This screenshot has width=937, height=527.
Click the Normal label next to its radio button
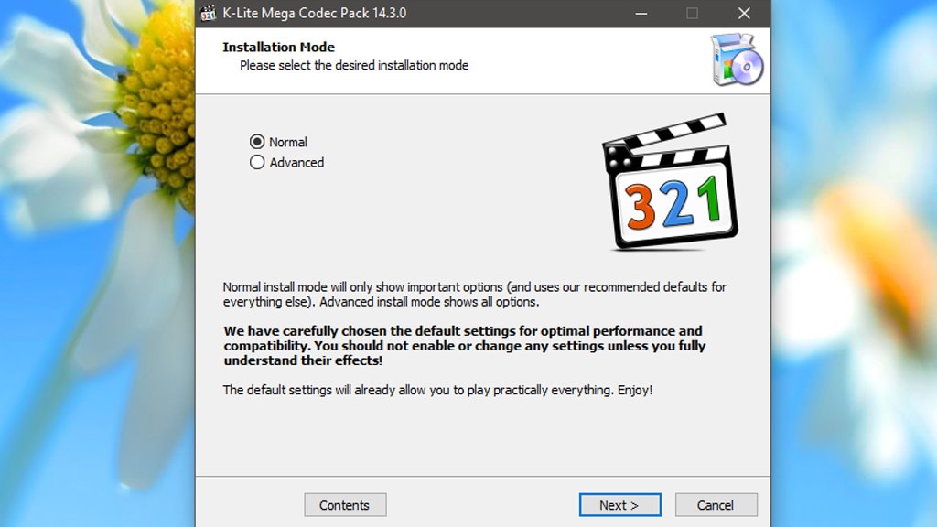point(290,142)
